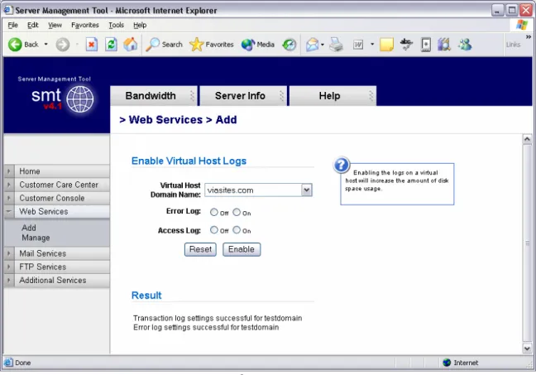Set Error Log to On
Viewport: 536px width, 375px height.
click(237, 212)
